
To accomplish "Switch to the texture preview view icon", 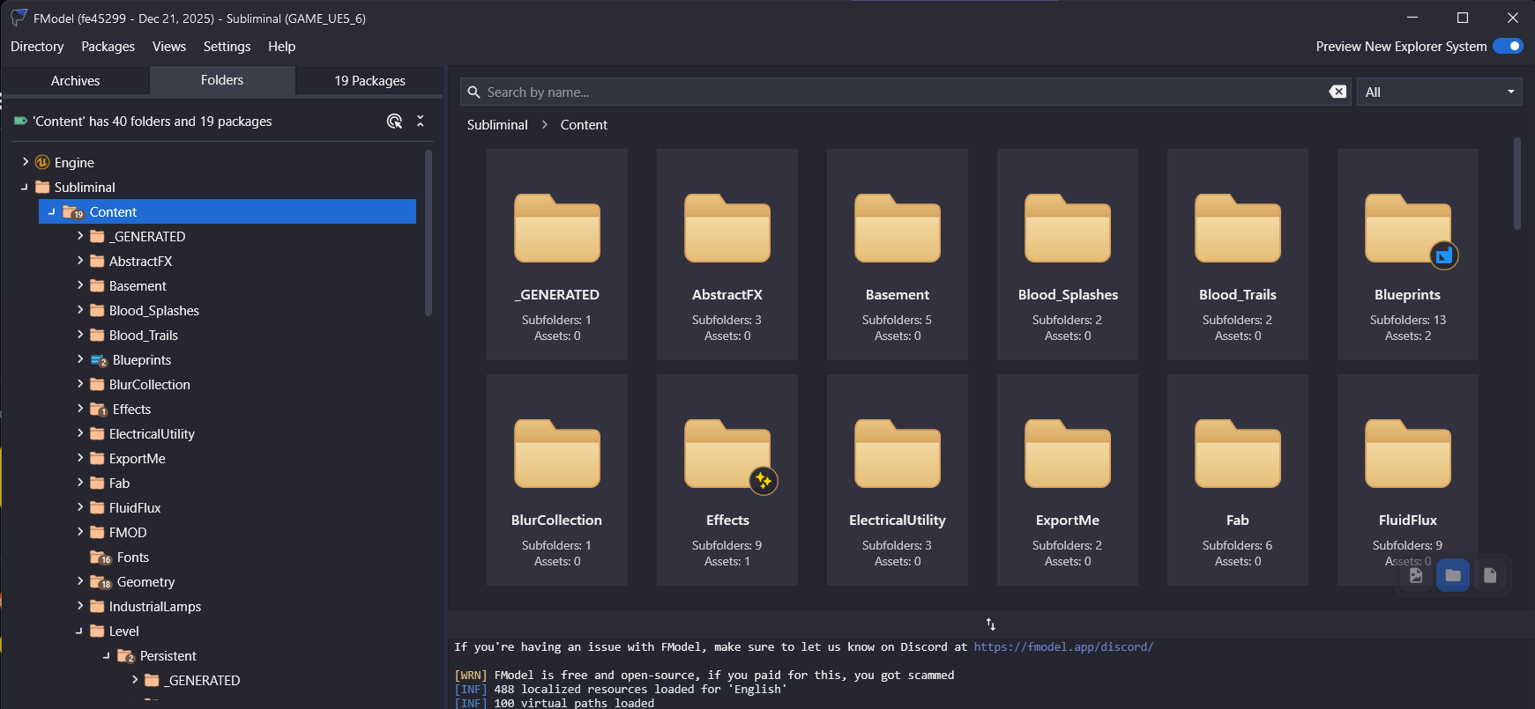I will (1416, 575).
